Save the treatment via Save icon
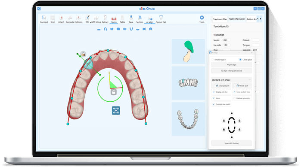The width and height of the screenshot is (301, 167). [131, 19]
